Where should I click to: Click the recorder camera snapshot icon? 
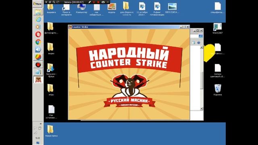tap(103, 2)
